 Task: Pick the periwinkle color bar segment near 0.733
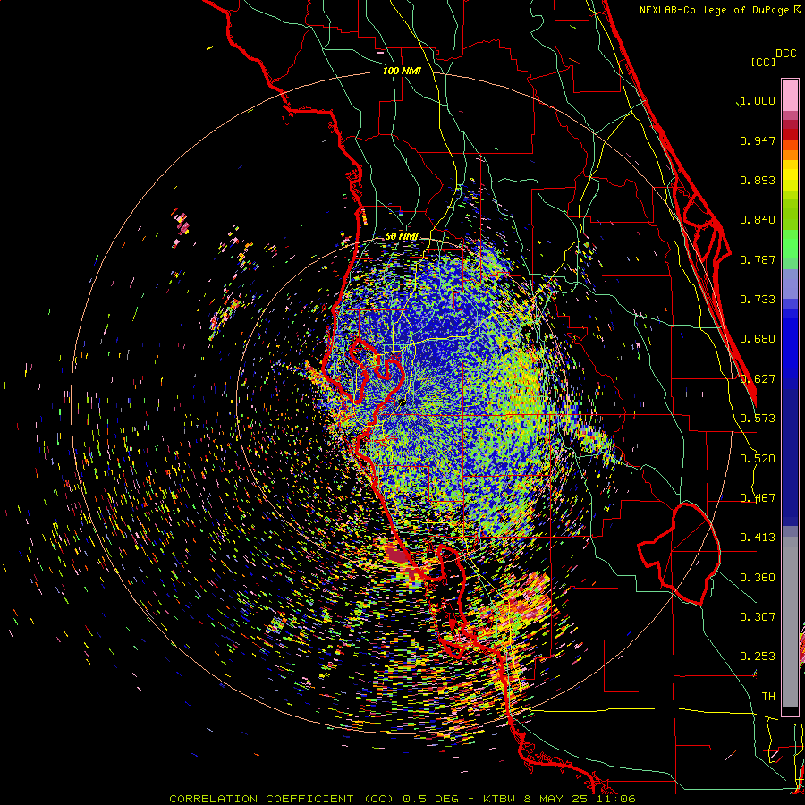pyautogui.click(x=790, y=284)
